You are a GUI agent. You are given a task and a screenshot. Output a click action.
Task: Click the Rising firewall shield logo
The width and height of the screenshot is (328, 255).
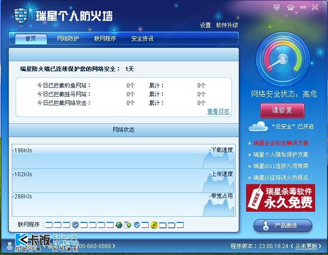[21, 16]
